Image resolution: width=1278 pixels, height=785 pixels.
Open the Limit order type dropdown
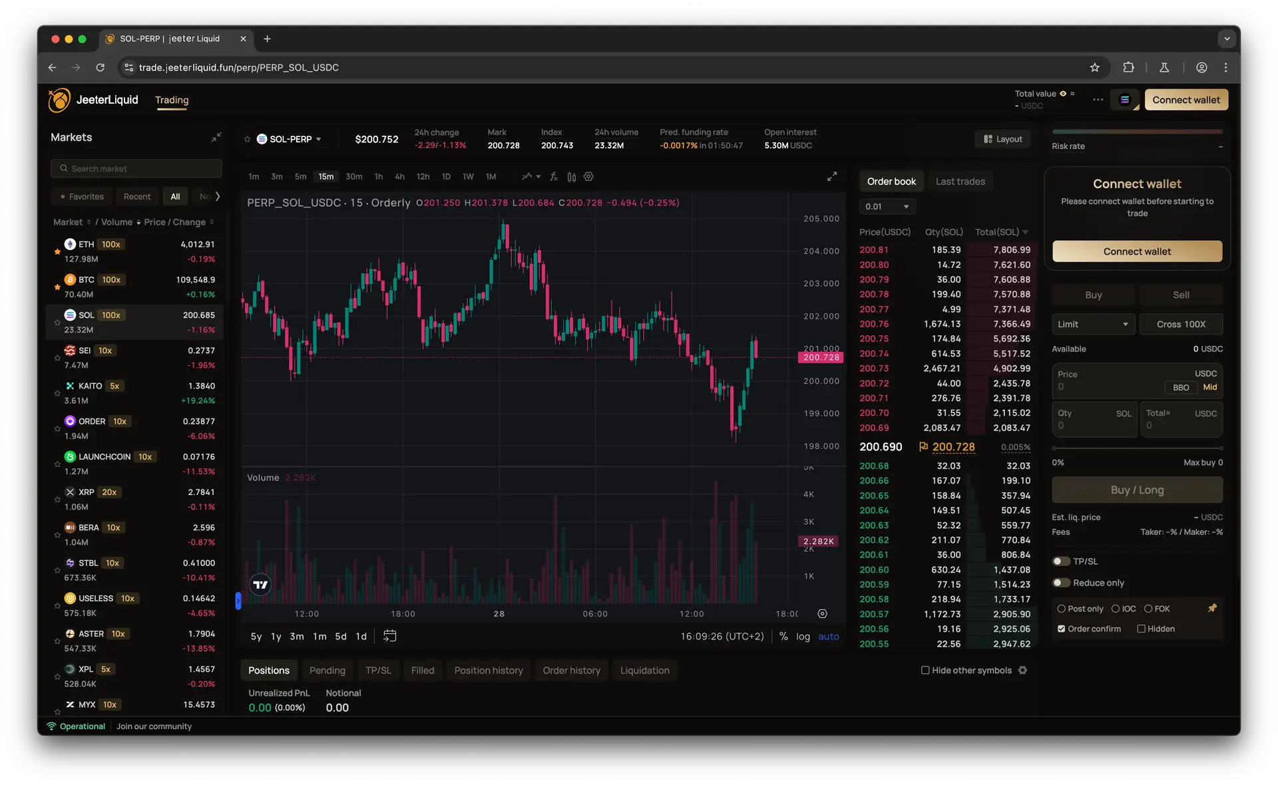click(x=1093, y=324)
